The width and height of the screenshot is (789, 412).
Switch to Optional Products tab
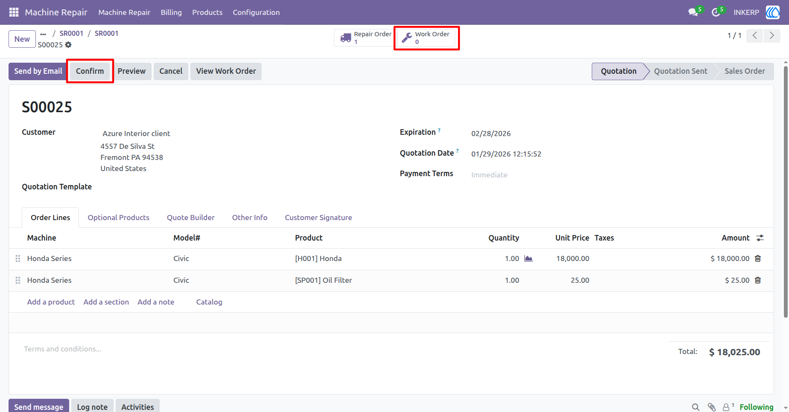tap(118, 218)
